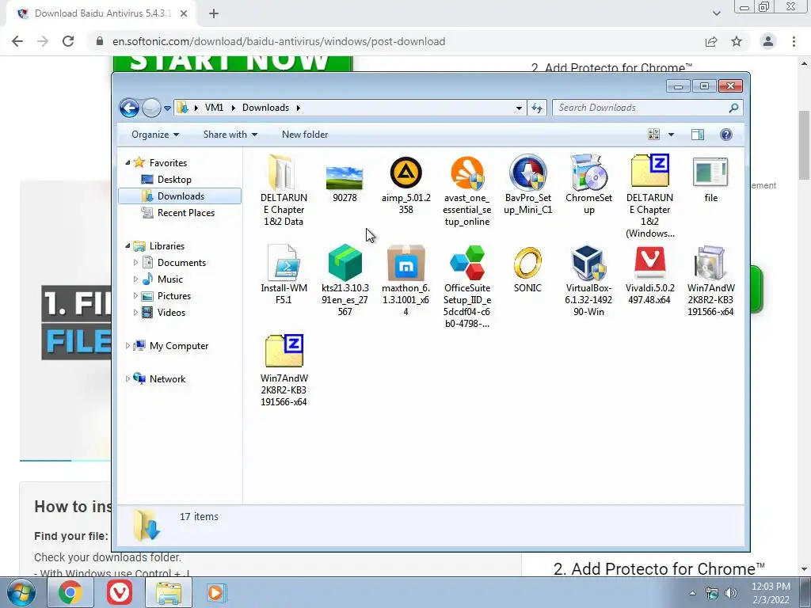Select DELTARUNE Chapter 1&2 (Windows) zip archive

pyautogui.click(x=649, y=196)
